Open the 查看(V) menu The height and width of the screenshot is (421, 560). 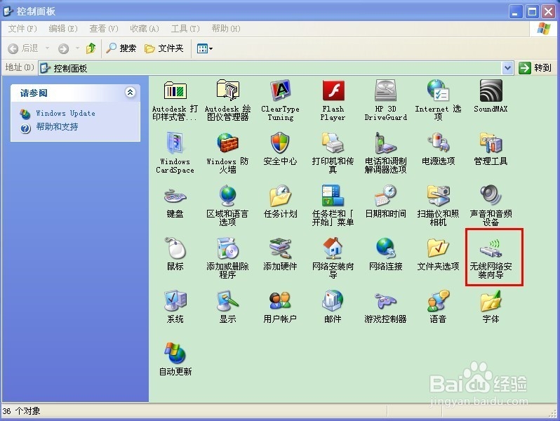coord(104,29)
